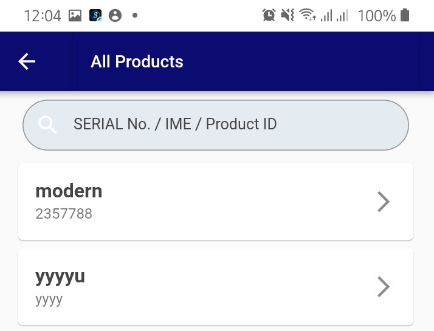Select the yyyyu product name

click(60, 277)
